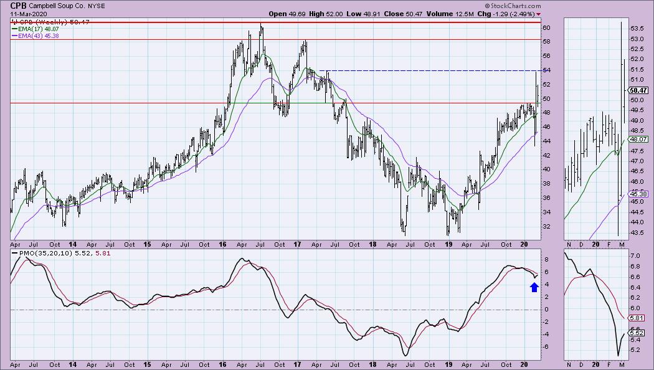This screenshot has width=654, height=370.
Task: Click the CPB ticker symbol in the header
Action: click(x=18, y=6)
